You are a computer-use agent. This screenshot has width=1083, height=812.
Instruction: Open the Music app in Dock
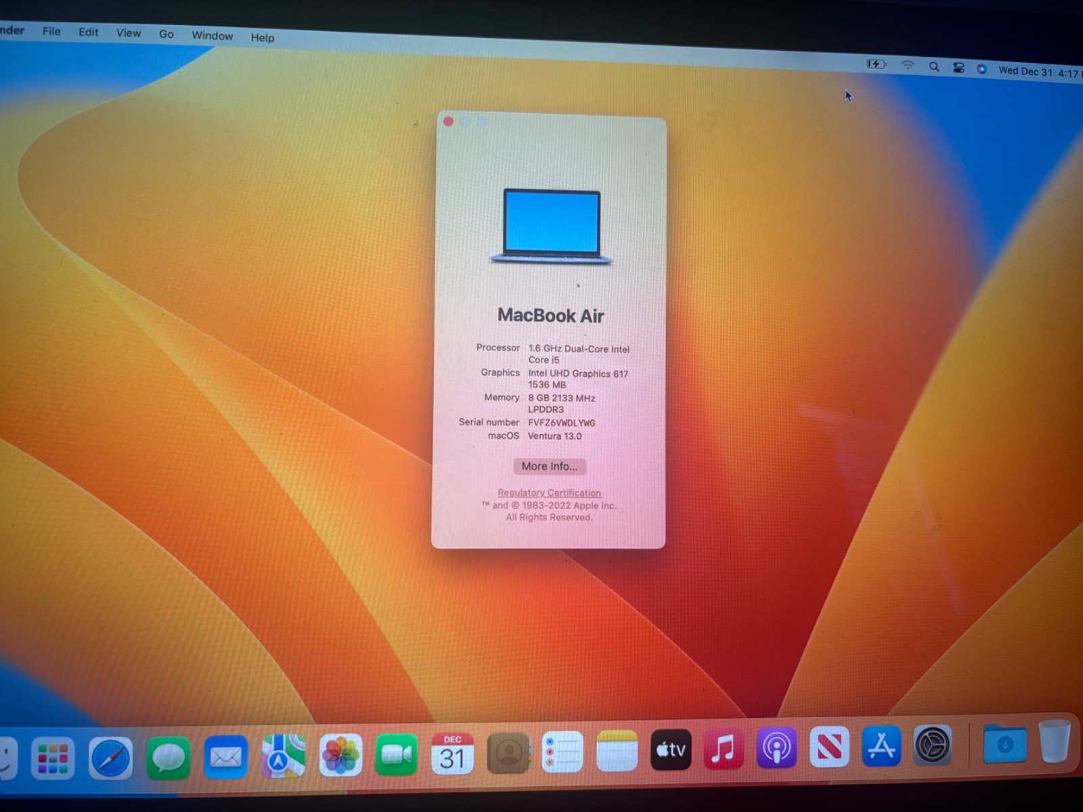(x=724, y=748)
